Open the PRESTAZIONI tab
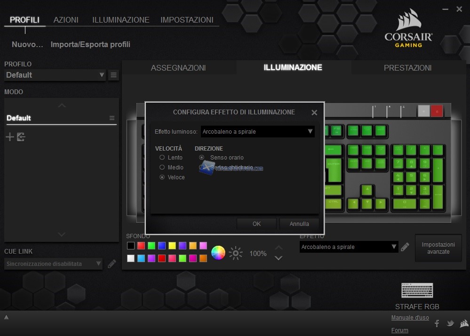The height and width of the screenshot is (336, 470). [407, 68]
